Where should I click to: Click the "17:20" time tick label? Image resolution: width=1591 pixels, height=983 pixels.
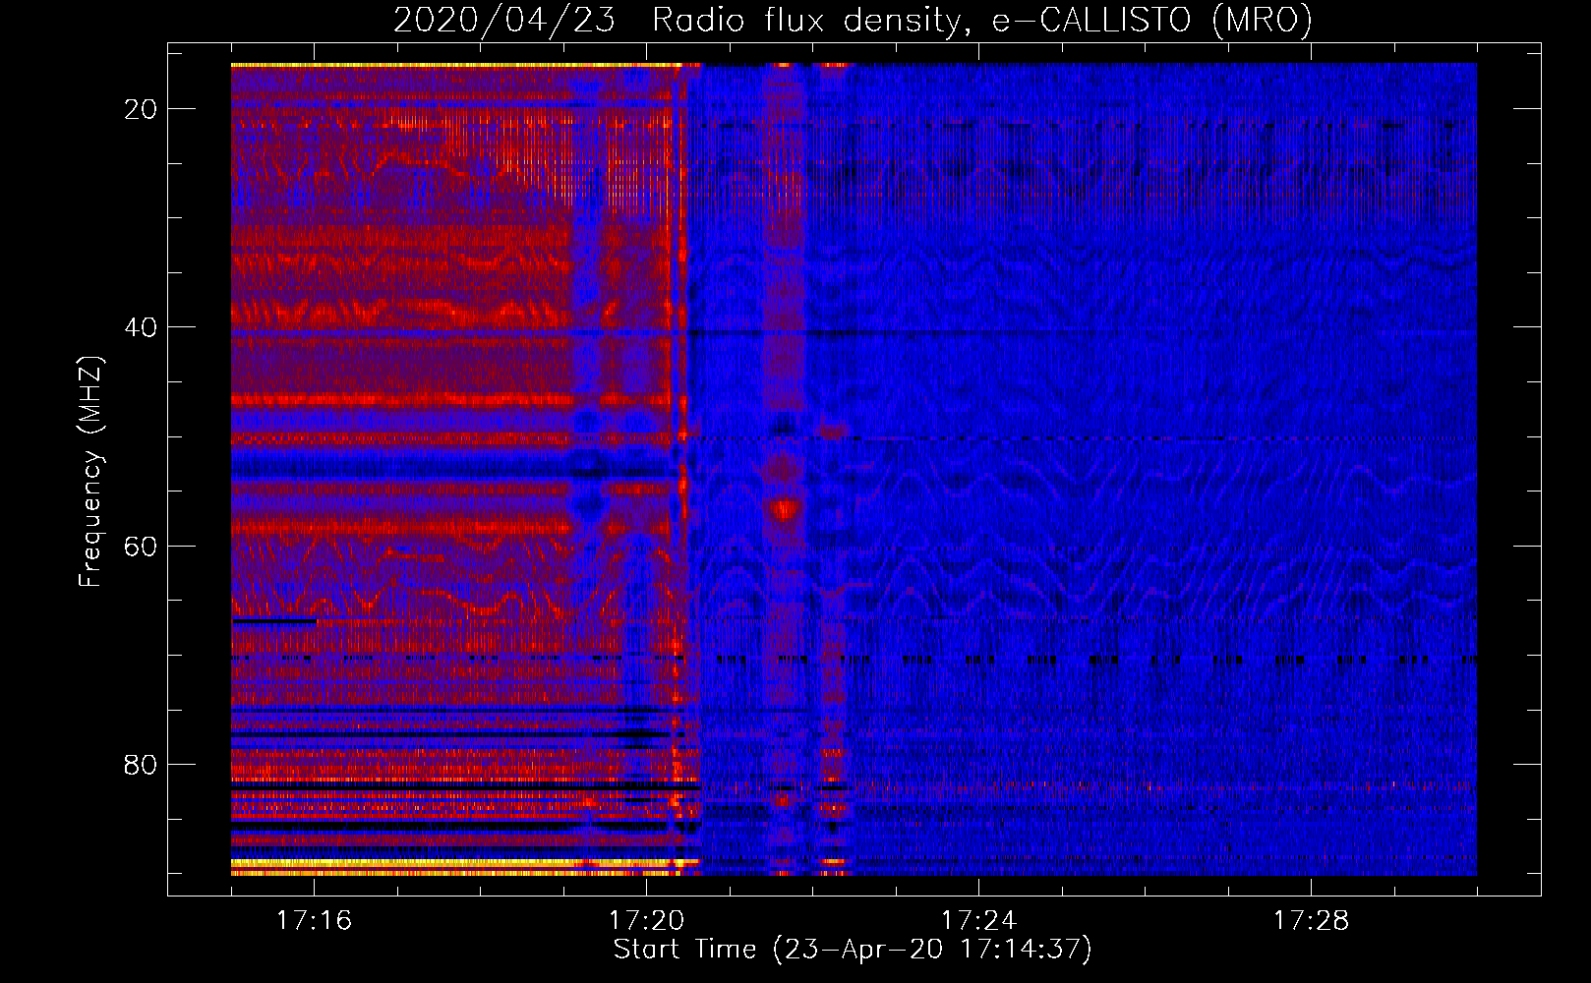pos(646,921)
